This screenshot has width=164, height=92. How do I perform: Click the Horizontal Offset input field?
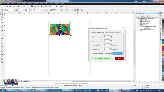(107, 45)
